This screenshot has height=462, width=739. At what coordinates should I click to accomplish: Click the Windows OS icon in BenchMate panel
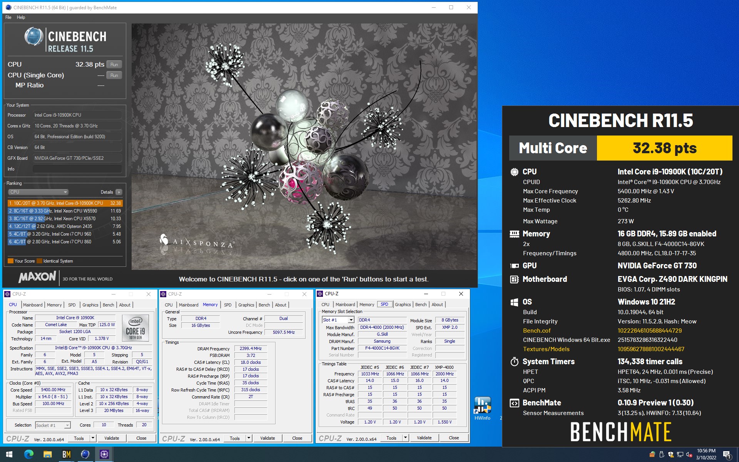tap(514, 302)
